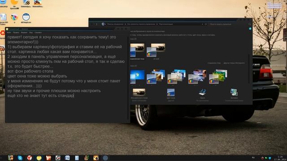This screenshot has height=161, width=287.
Task: Open the Формат menu in Notepad
Action: point(24,33)
